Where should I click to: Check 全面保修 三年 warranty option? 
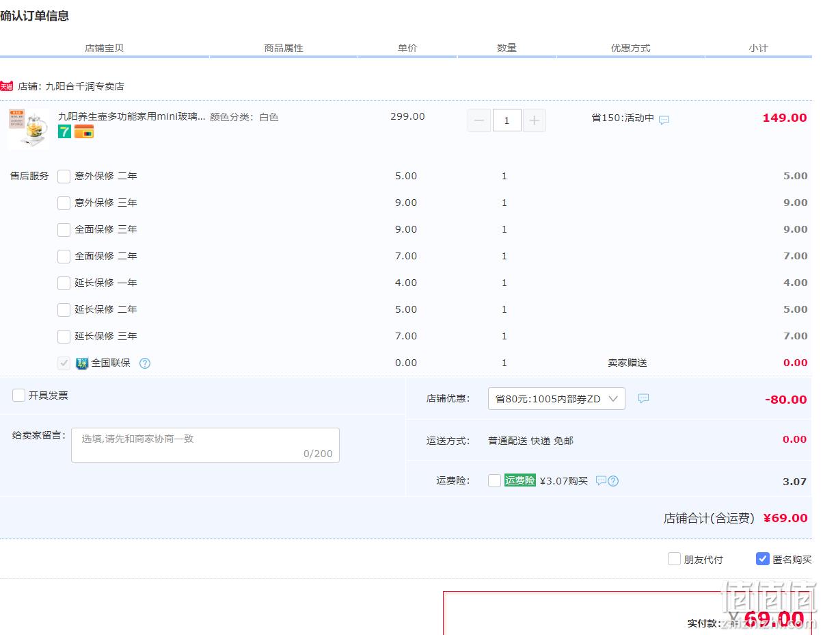pyautogui.click(x=64, y=229)
